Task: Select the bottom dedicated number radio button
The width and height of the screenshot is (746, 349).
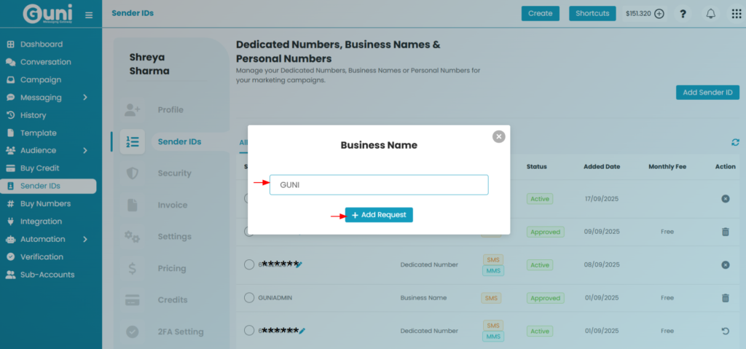Action: 249,332
